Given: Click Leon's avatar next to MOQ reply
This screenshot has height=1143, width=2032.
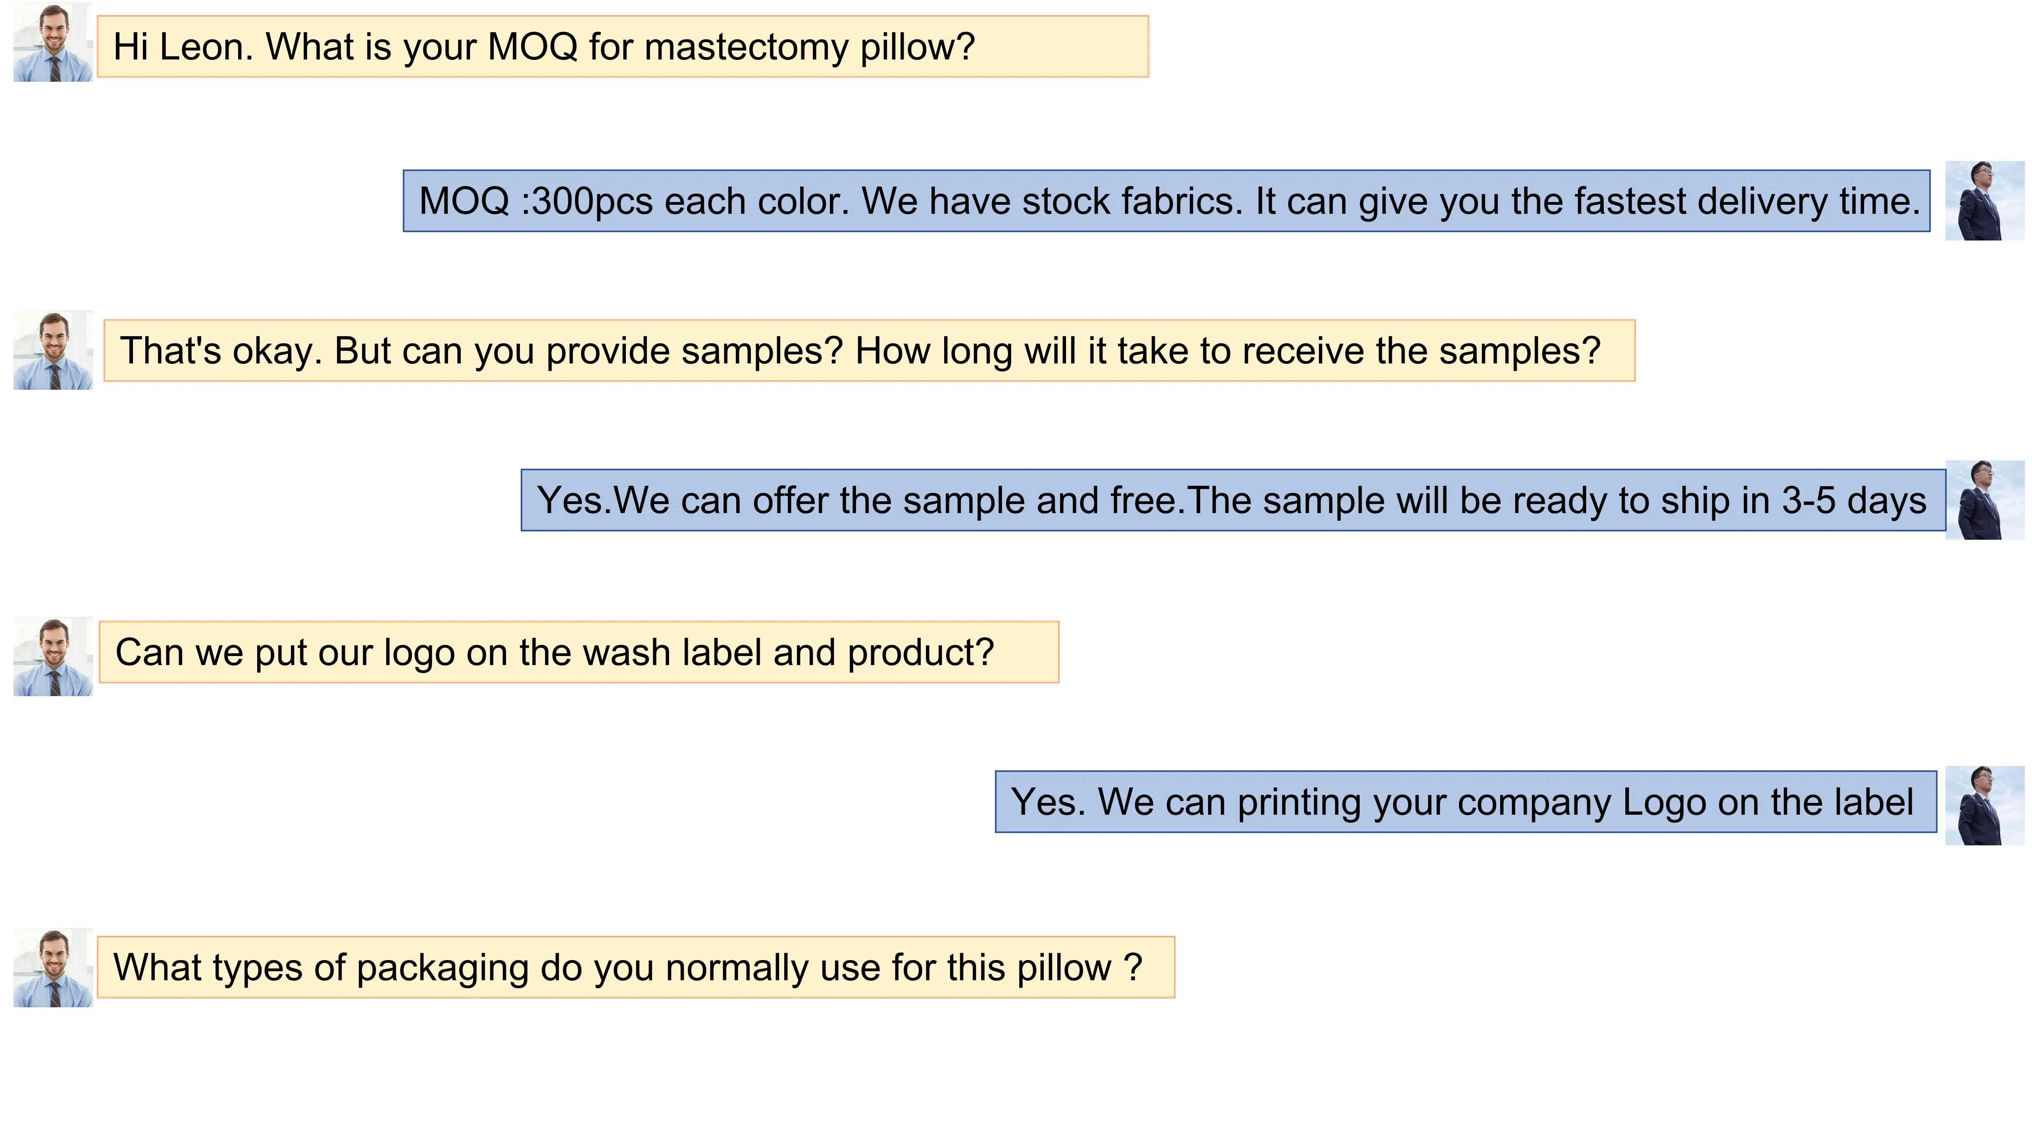Looking at the screenshot, I should [1984, 200].
